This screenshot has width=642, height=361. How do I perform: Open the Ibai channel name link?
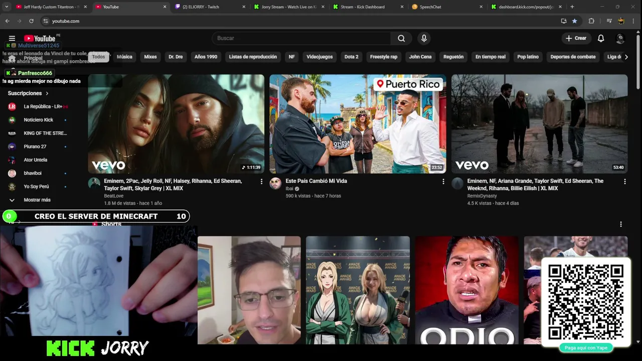point(289,189)
